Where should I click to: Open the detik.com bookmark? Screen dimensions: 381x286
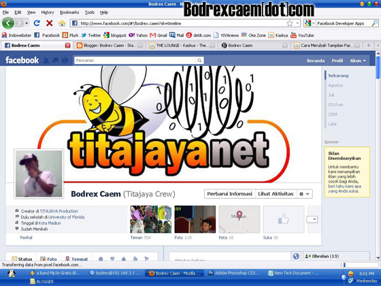(x=199, y=35)
